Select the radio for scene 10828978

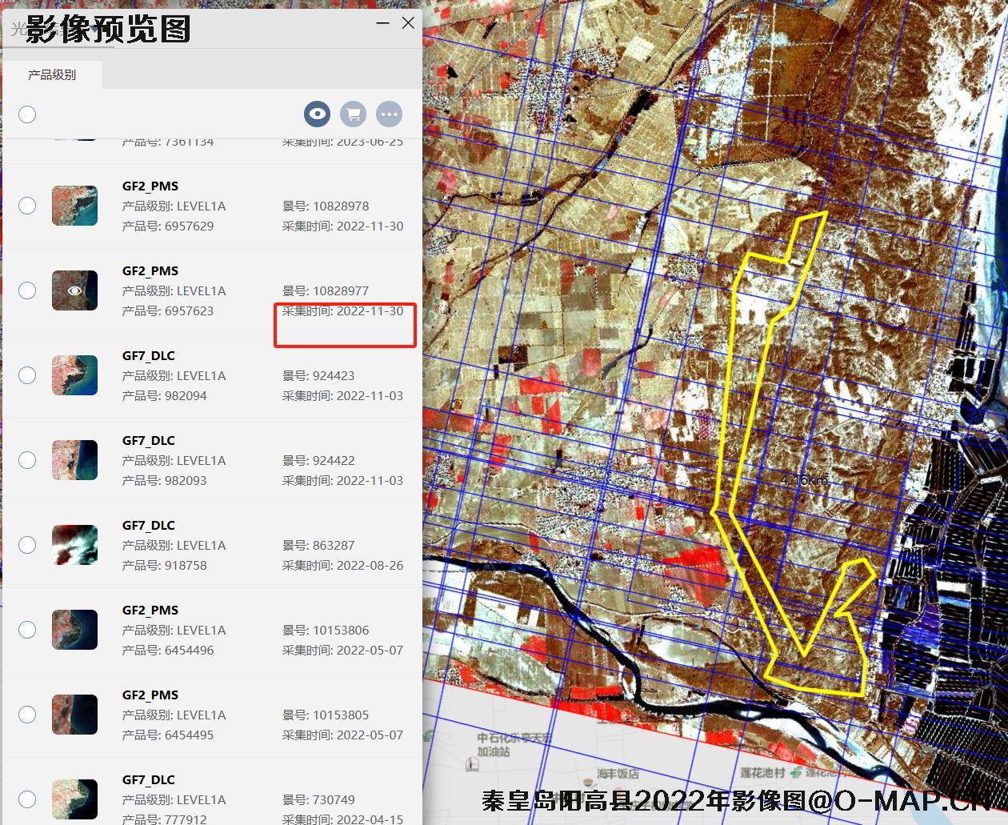27,206
